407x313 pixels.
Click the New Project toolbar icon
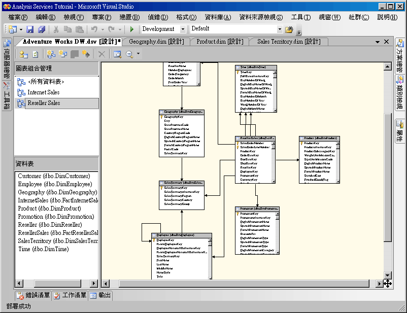[x=13, y=29]
